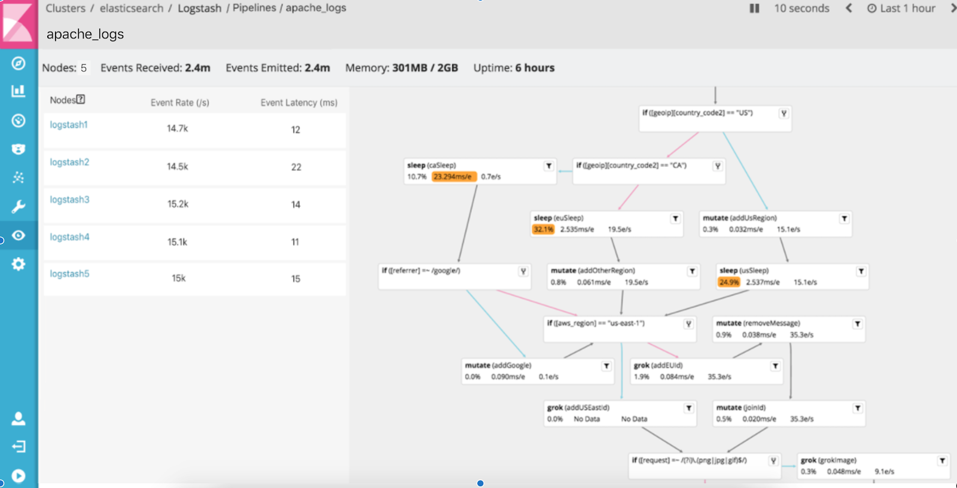
Task: Click the 14.7k event rate for logstash1
Action: point(178,129)
